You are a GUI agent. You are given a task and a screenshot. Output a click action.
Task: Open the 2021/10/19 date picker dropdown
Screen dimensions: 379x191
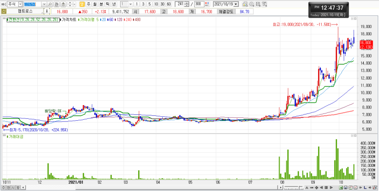pos(236,4)
